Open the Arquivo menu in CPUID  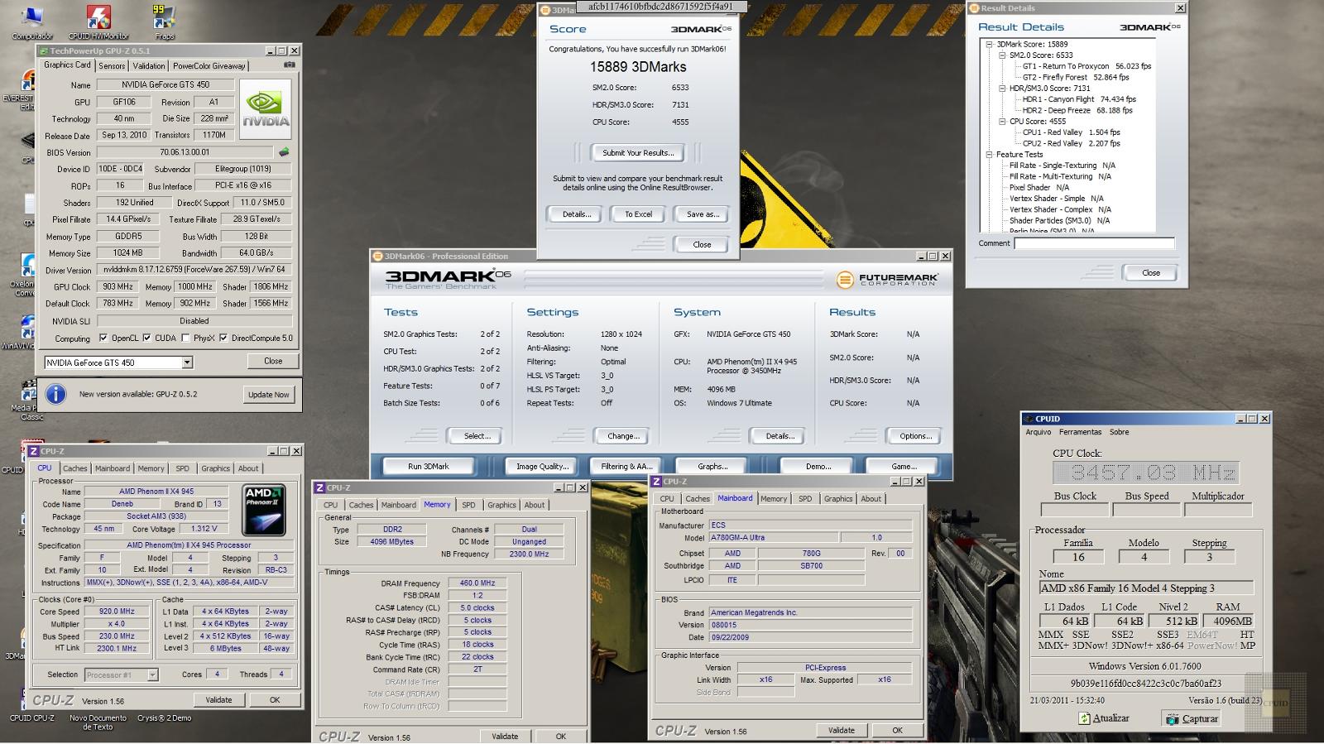pos(1039,432)
